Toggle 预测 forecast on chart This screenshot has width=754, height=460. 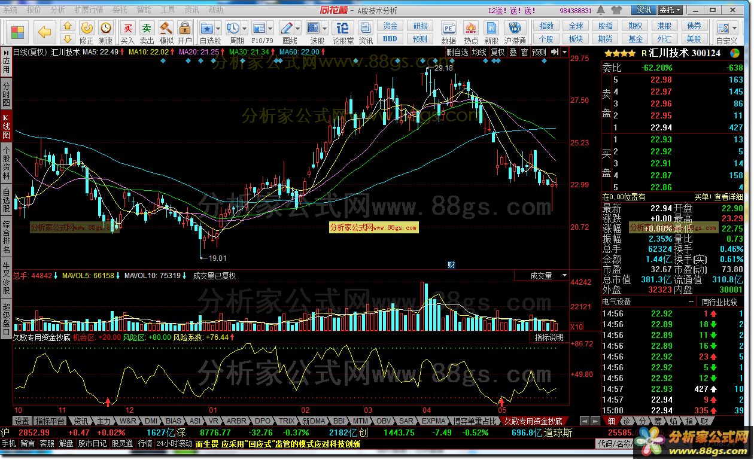(x=539, y=52)
